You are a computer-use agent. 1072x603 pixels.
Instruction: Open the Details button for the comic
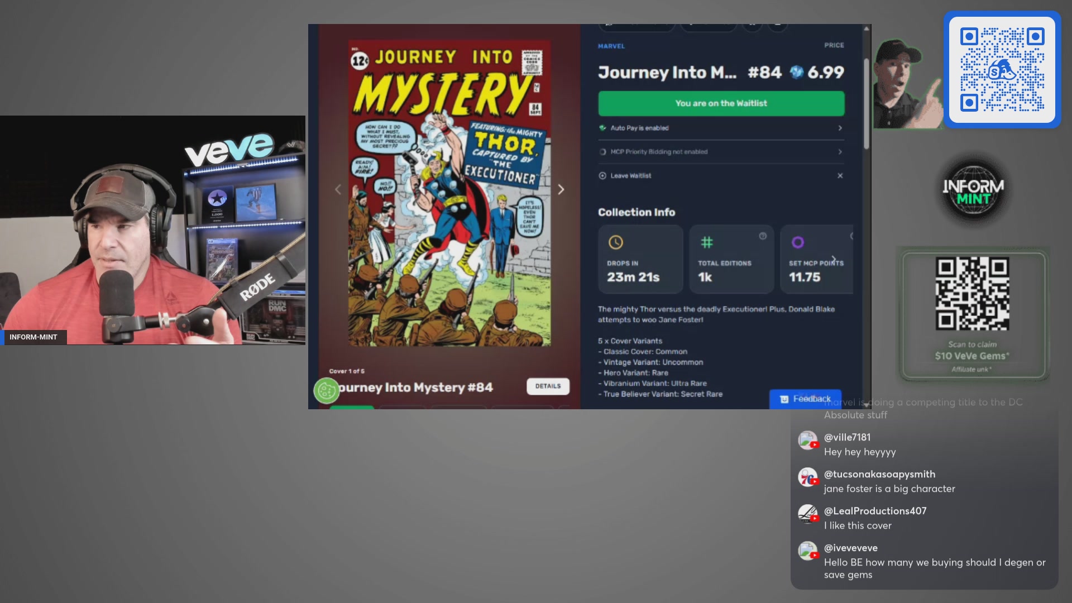coord(548,386)
